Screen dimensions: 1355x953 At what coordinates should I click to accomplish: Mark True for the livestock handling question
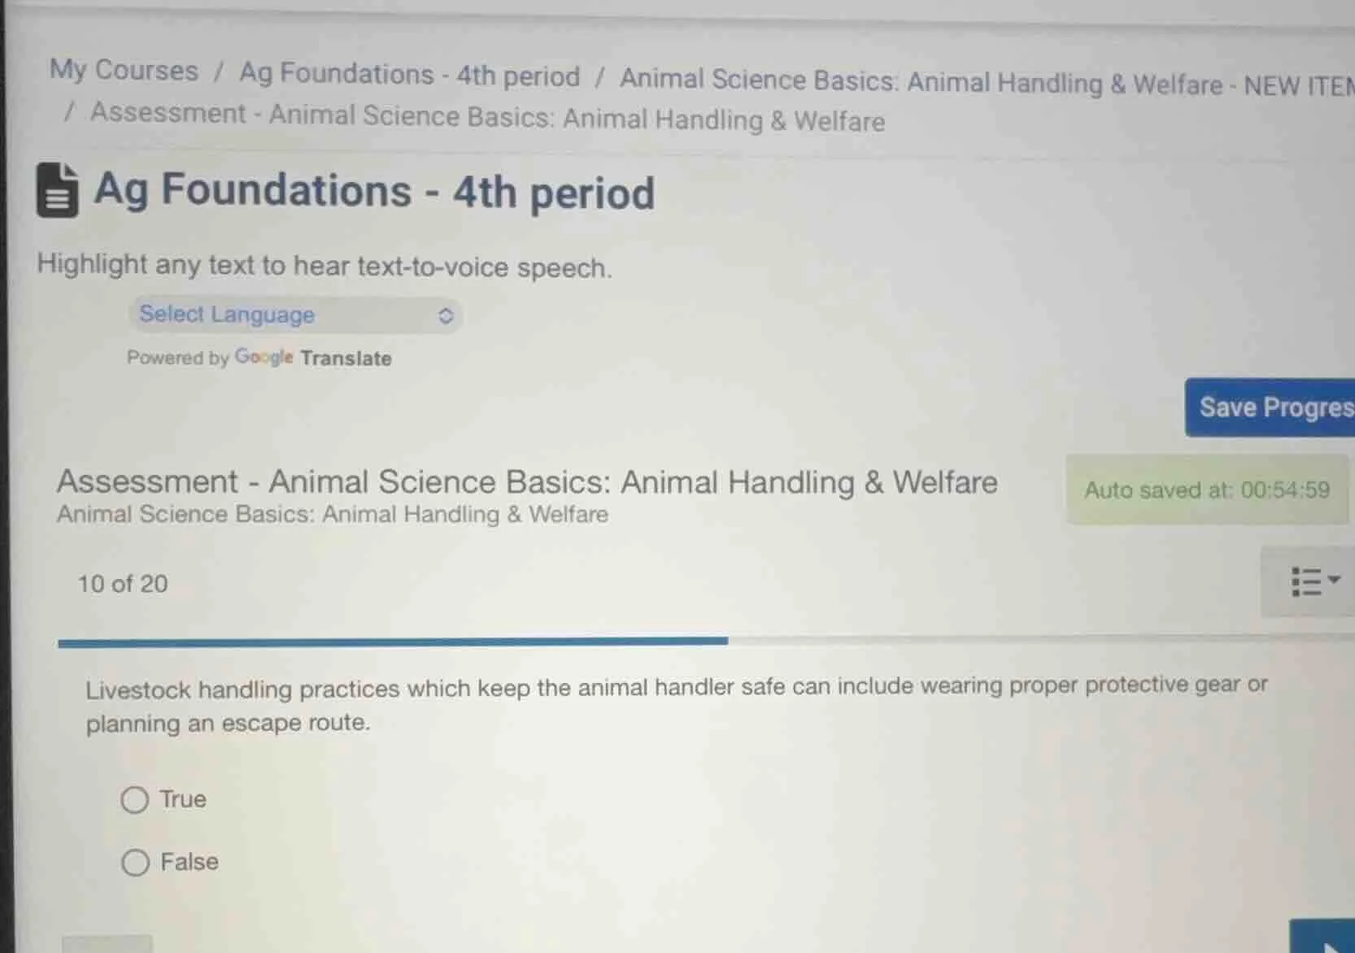click(x=134, y=799)
